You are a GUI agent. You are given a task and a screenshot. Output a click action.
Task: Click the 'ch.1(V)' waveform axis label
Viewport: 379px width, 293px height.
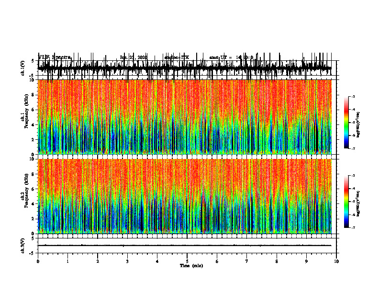click(x=23, y=68)
